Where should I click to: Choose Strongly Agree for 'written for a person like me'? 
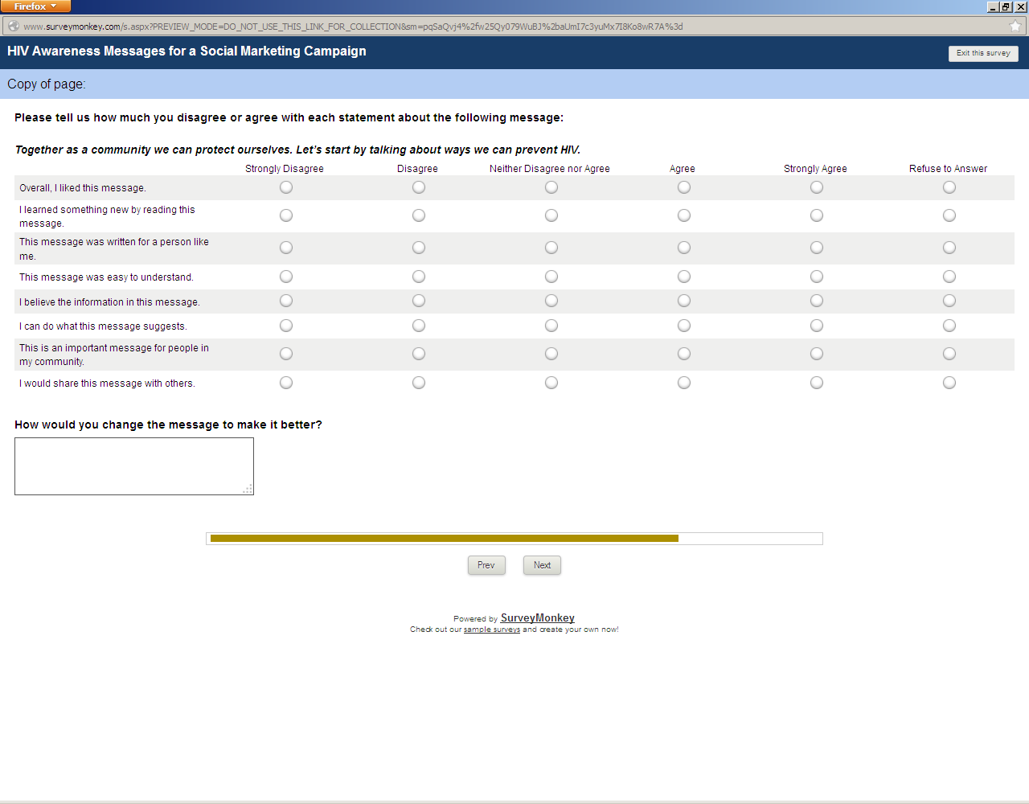[817, 248]
